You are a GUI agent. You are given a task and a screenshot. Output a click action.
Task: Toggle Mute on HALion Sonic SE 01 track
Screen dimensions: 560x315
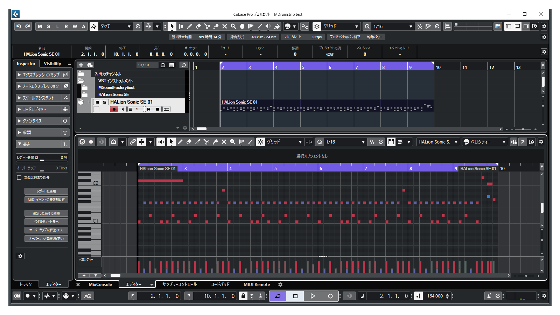[97, 102]
